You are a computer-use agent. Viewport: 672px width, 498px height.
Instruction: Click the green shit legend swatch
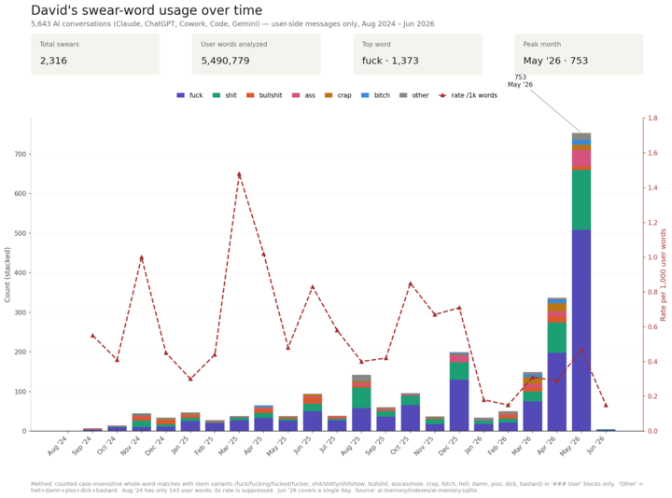point(217,95)
